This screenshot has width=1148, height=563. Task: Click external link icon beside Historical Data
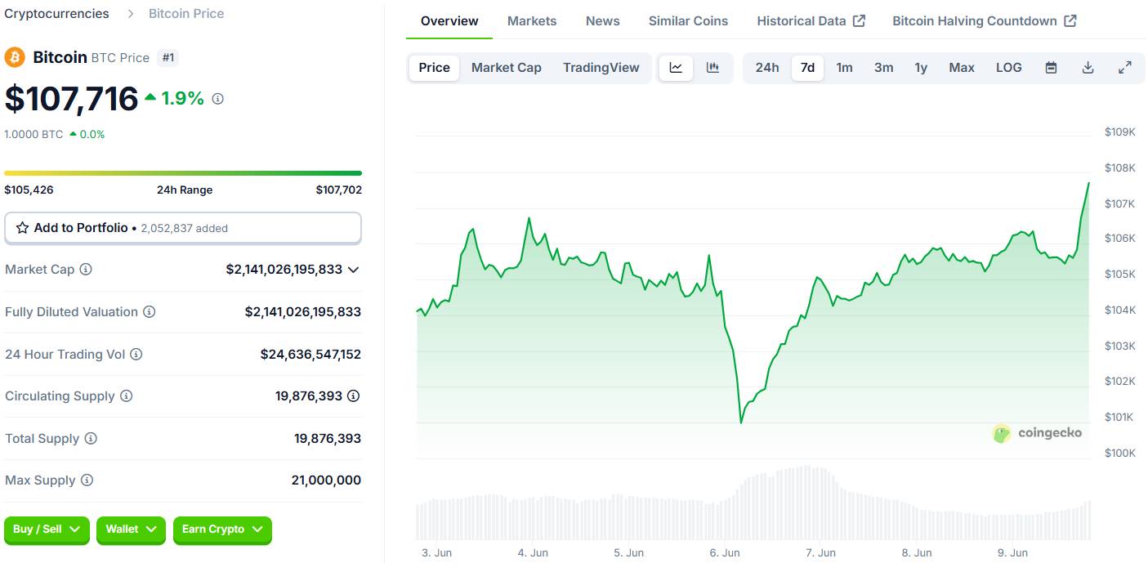859,21
